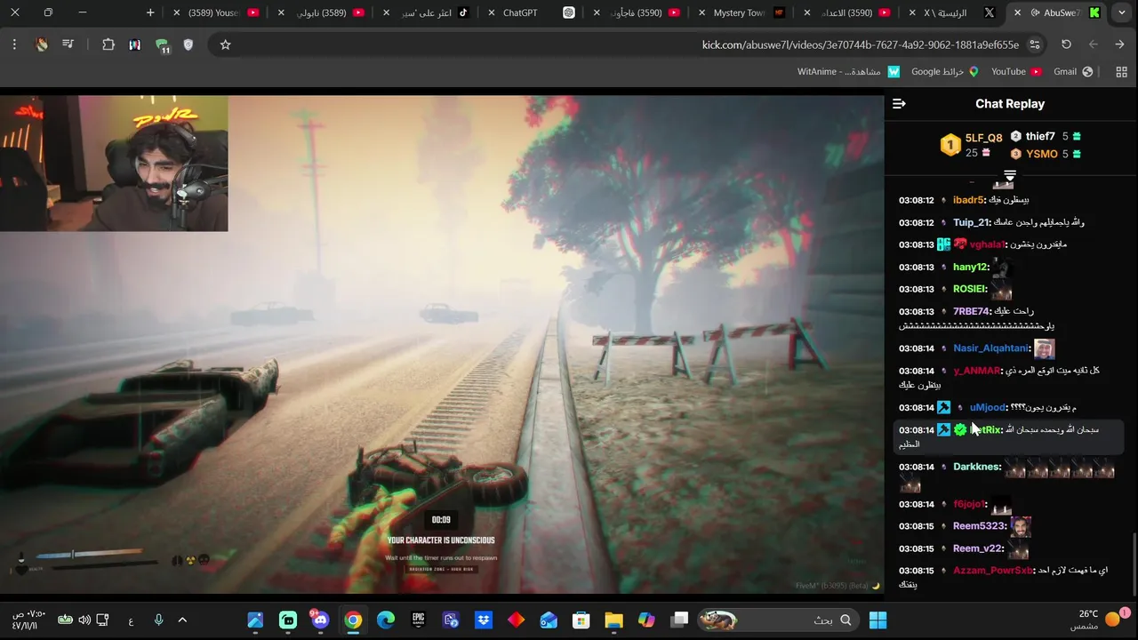Open the Extensions puzzle icon
The width and height of the screenshot is (1138, 640).
point(108,44)
